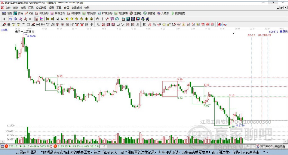
Task: Toggle the yin-yang indicator button
Action: click(x=220, y=25)
